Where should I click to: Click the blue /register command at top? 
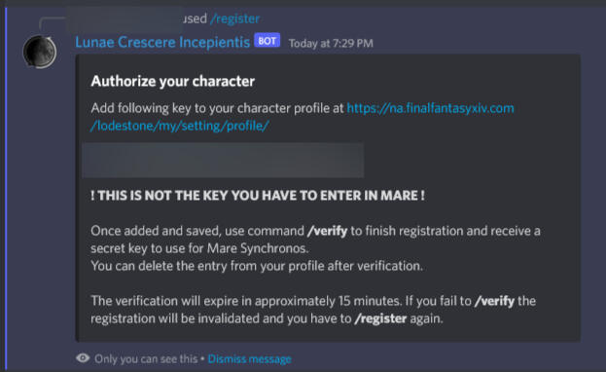(x=234, y=19)
